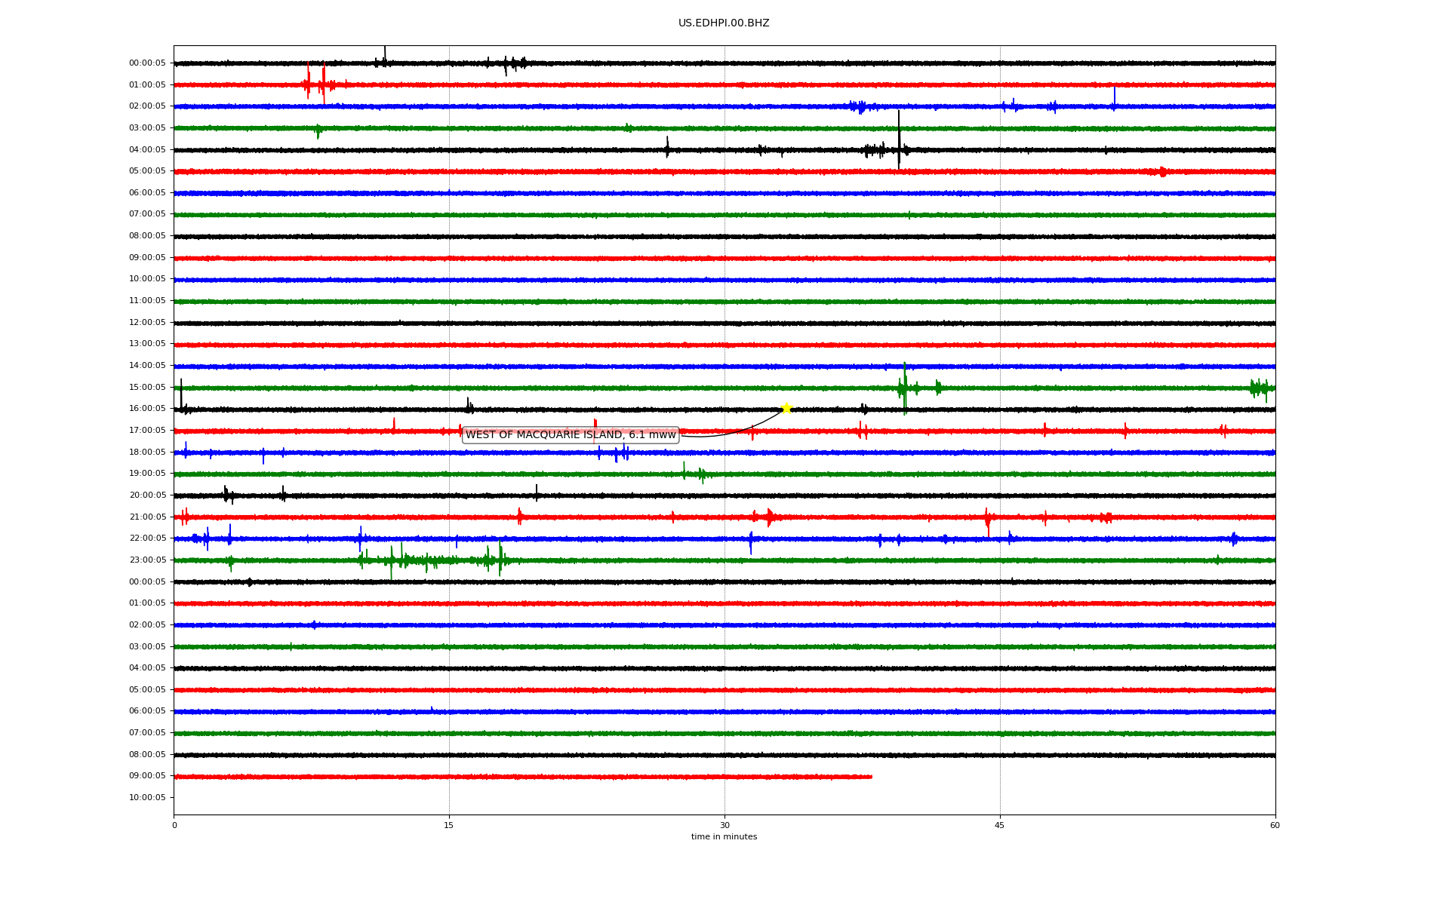Image resolution: width=1449 pixels, height=905 pixels.
Task: Click the 19:00:05 time label
Action: tap(147, 474)
